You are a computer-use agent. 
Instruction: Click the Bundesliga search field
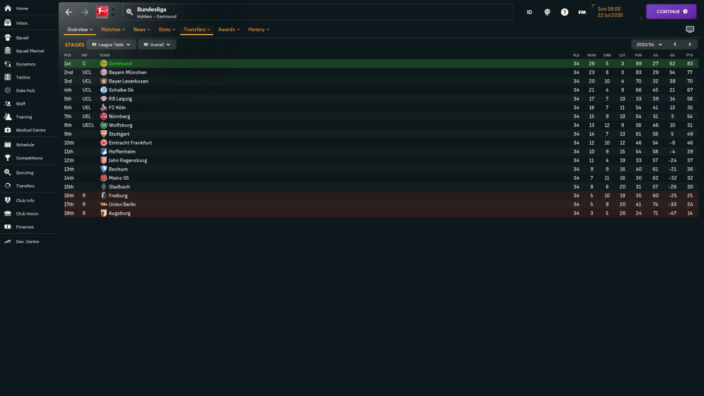point(318,12)
